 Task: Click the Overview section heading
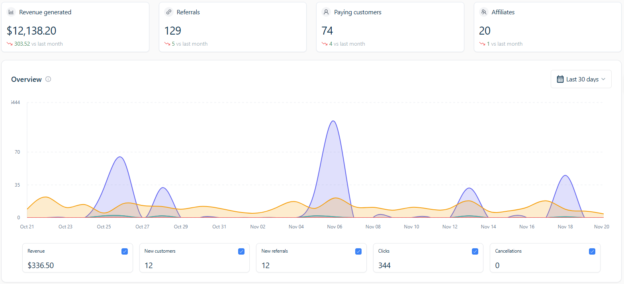26,79
